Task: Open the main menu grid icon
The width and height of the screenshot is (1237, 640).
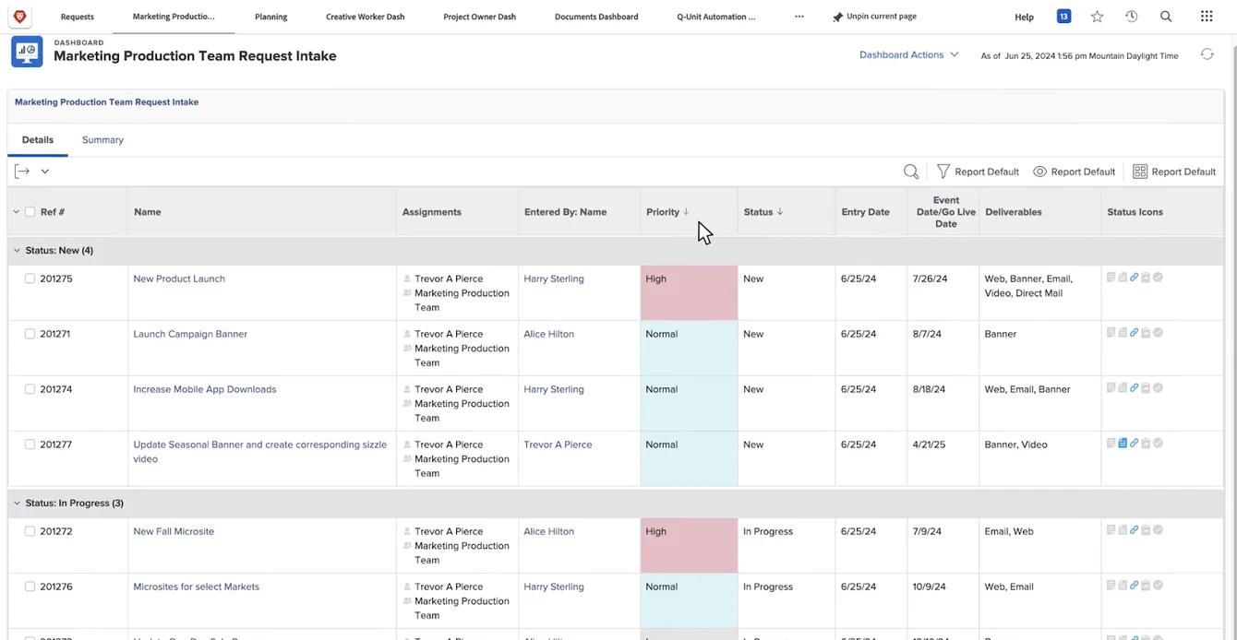Action: (1207, 17)
